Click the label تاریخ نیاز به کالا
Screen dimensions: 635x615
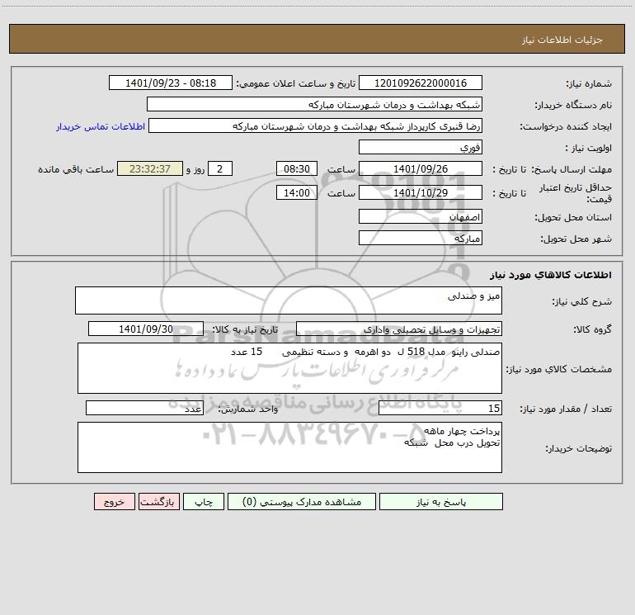click(246, 329)
